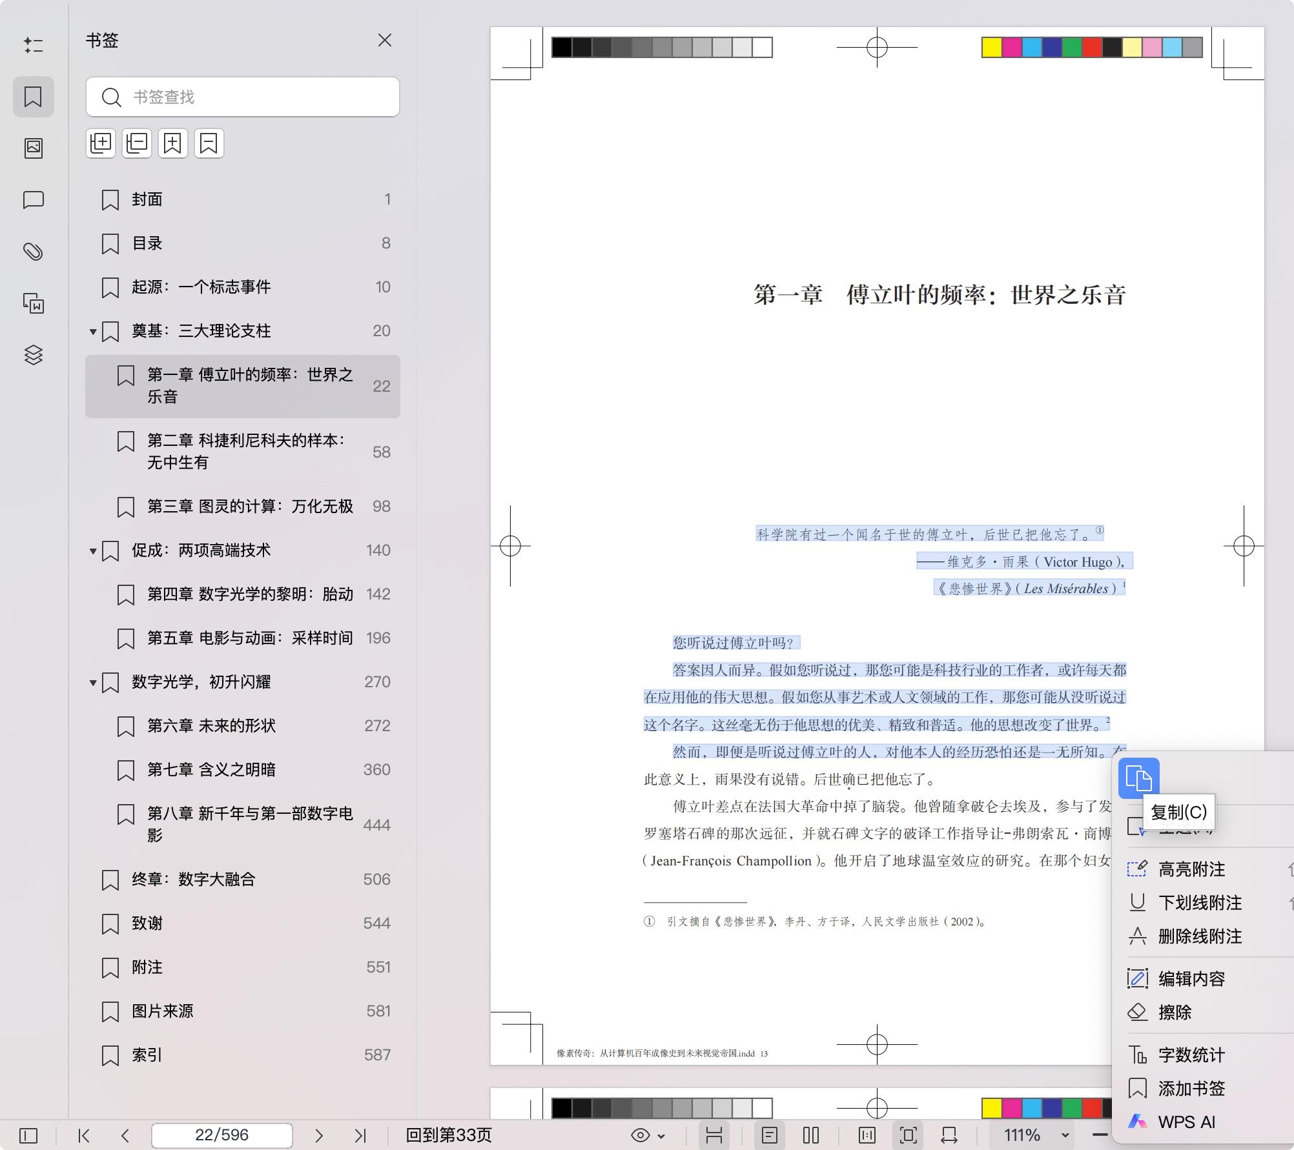The image size is (1294, 1150).
Task: Open the image thumbnails panel in left sidebar
Action: 34,147
